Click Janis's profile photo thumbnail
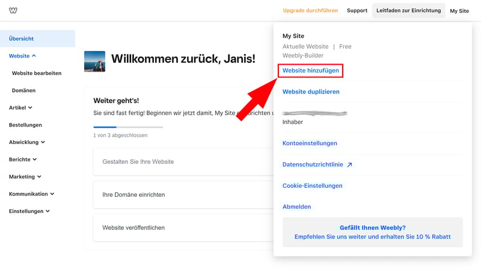This screenshot has width=481, height=270. point(94,61)
